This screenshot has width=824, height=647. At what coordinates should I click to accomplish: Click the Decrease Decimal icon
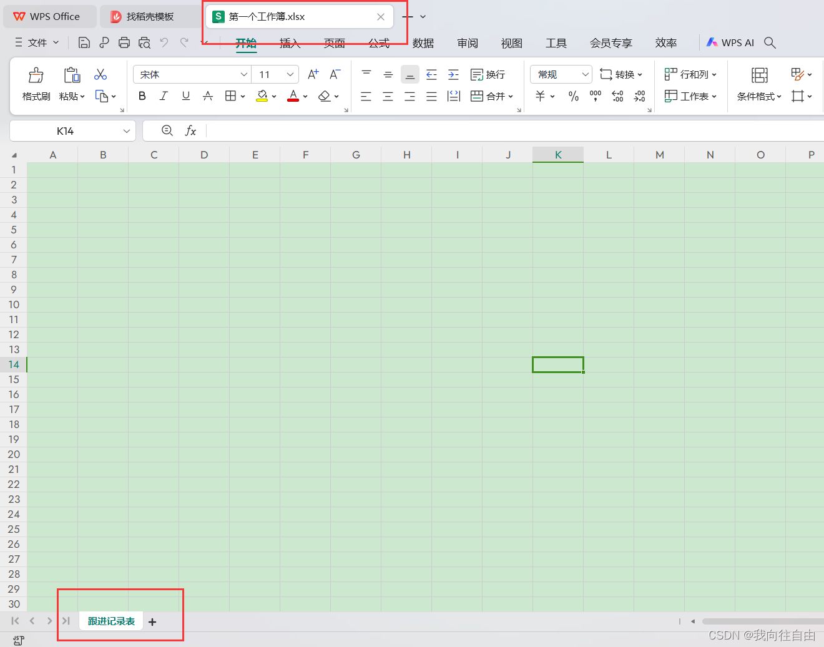coord(639,96)
